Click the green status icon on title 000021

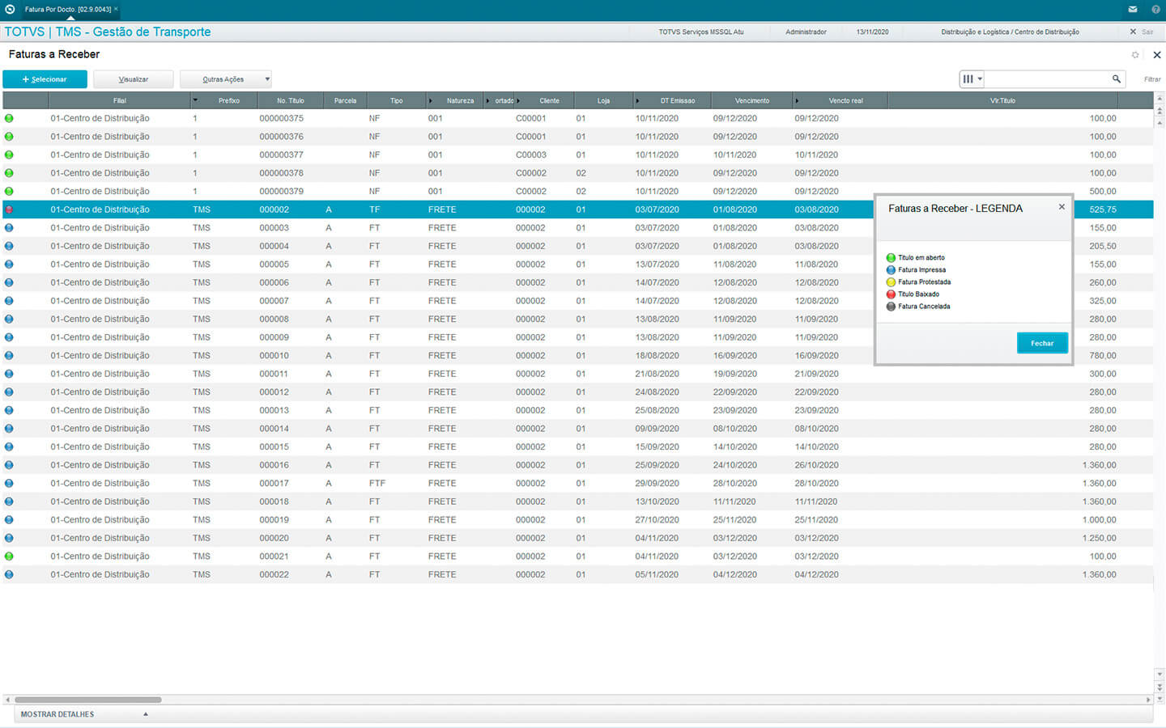click(9, 557)
